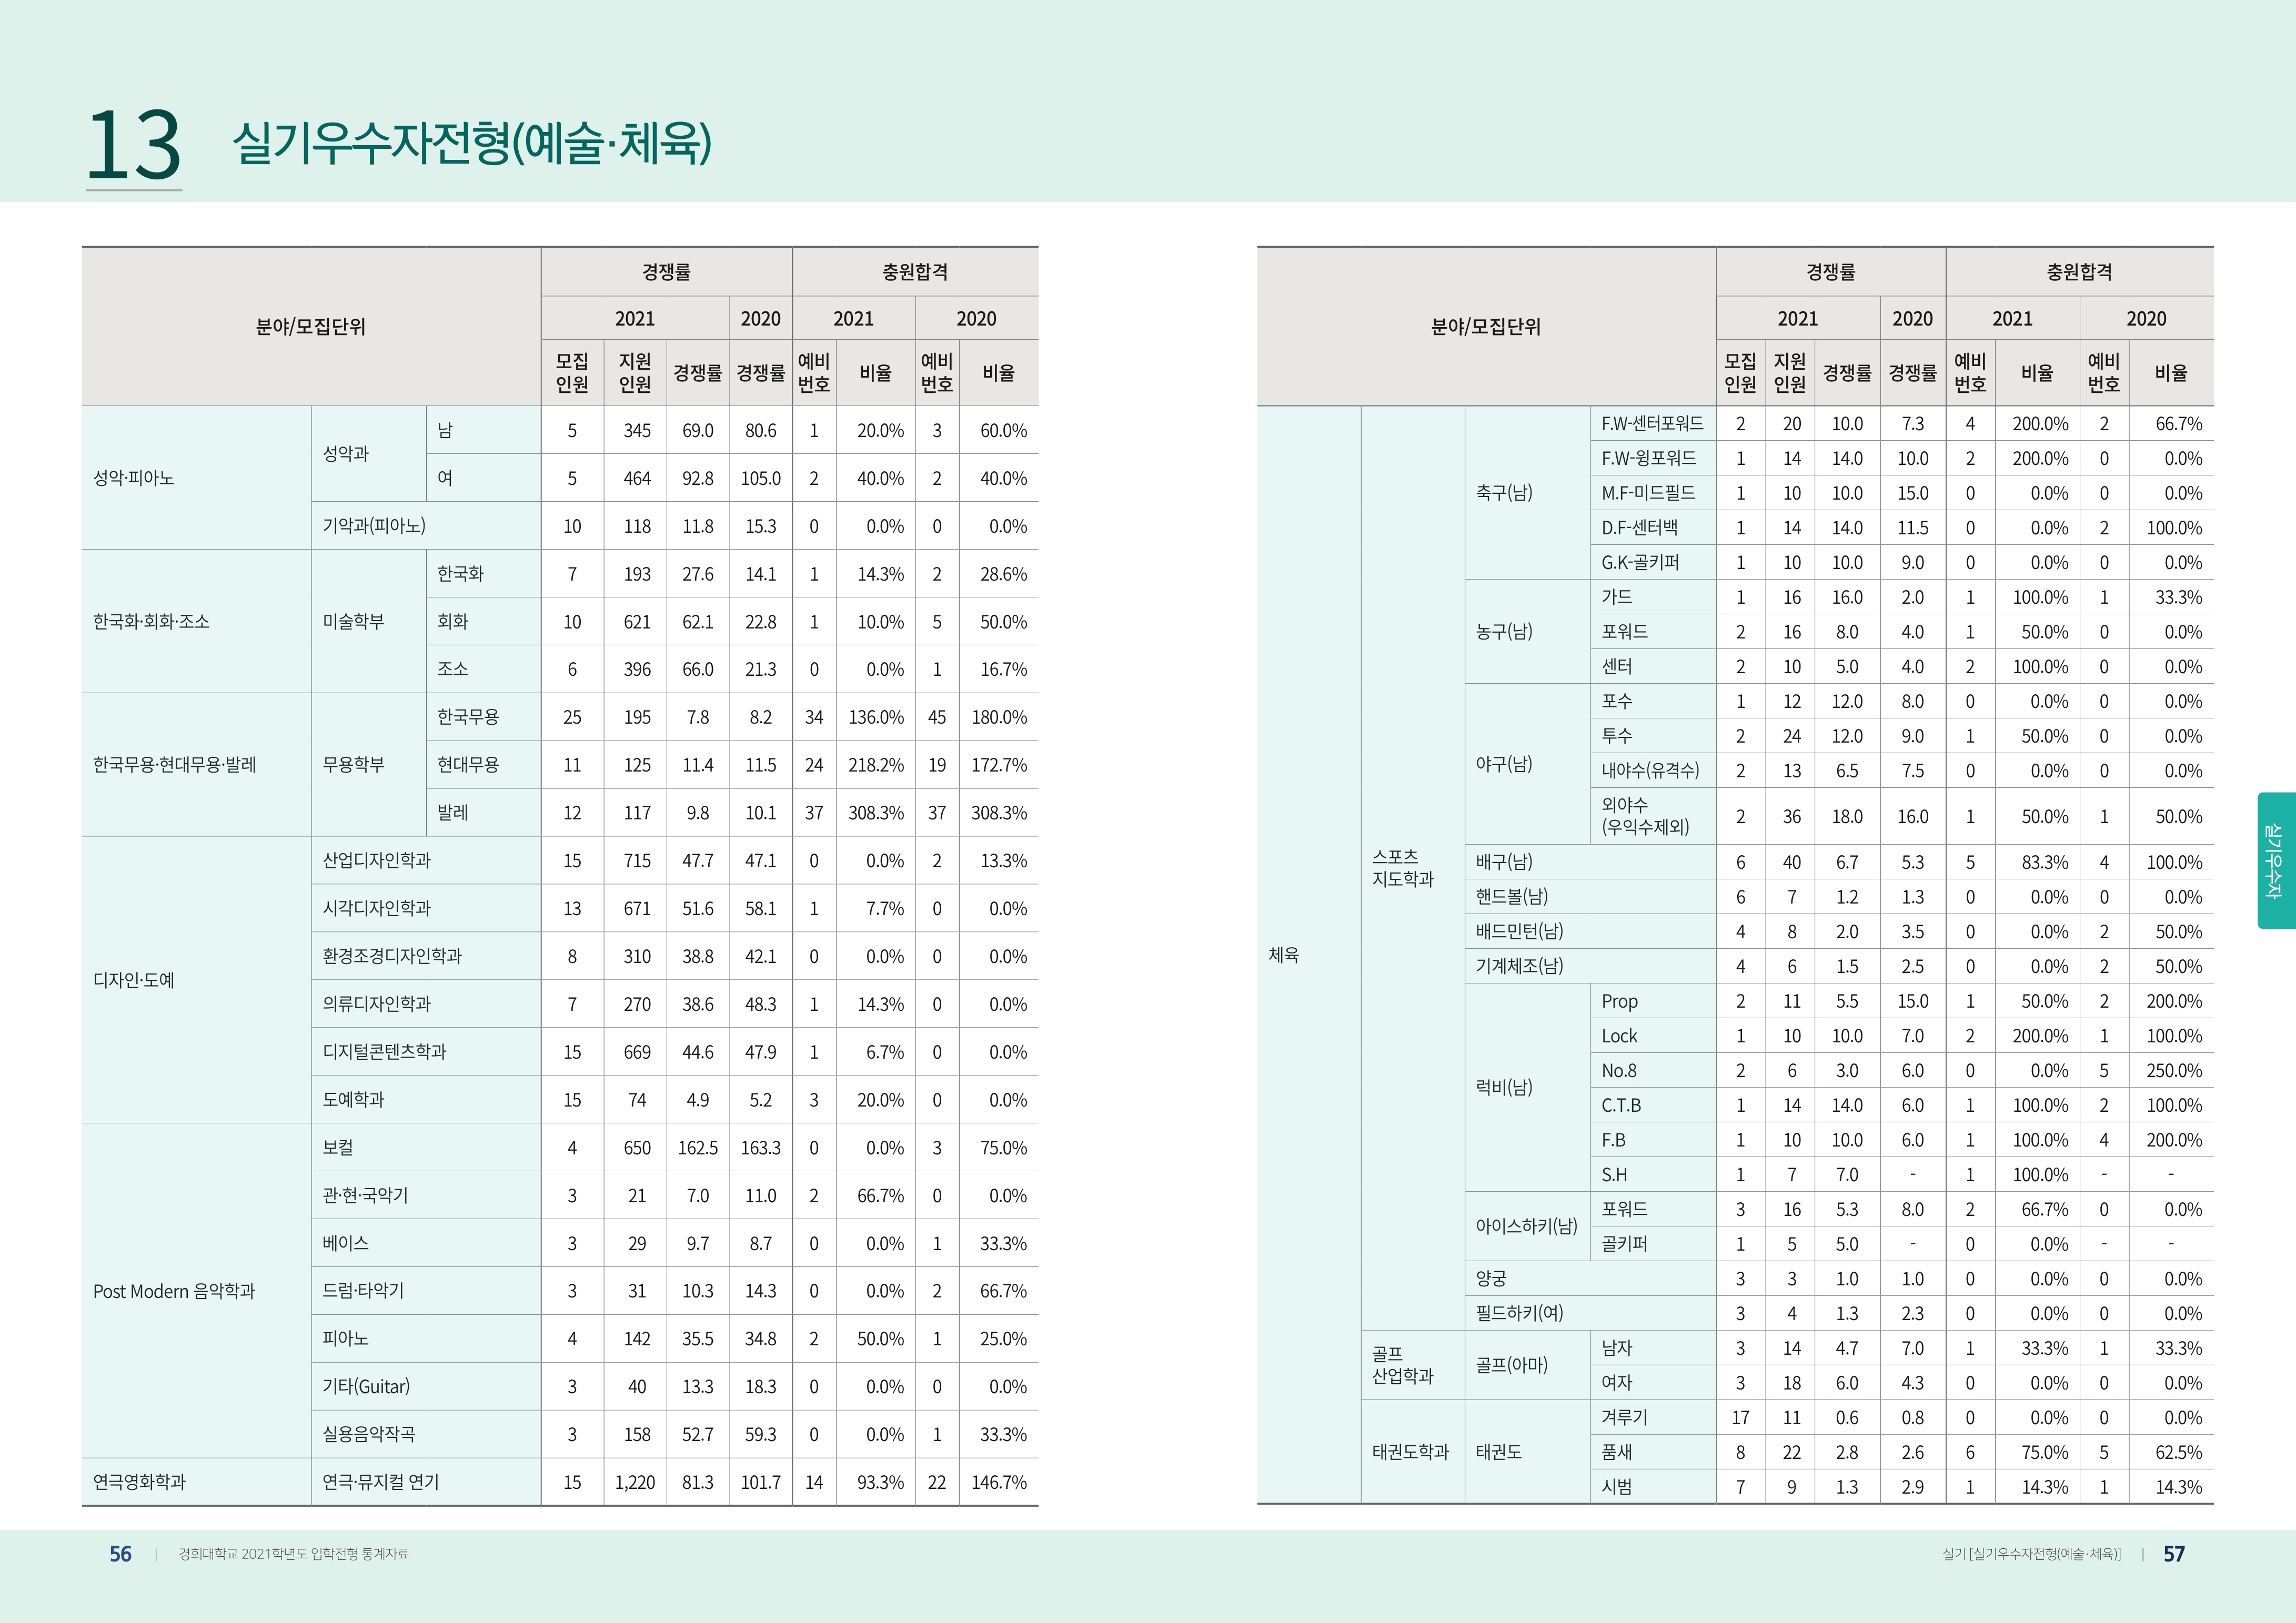Image resolution: width=2296 pixels, height=1623 pixels.
Task: Click footer text 경희대학교 2021학년도 입학전형 통계자료
Action: coord(293,1554)
